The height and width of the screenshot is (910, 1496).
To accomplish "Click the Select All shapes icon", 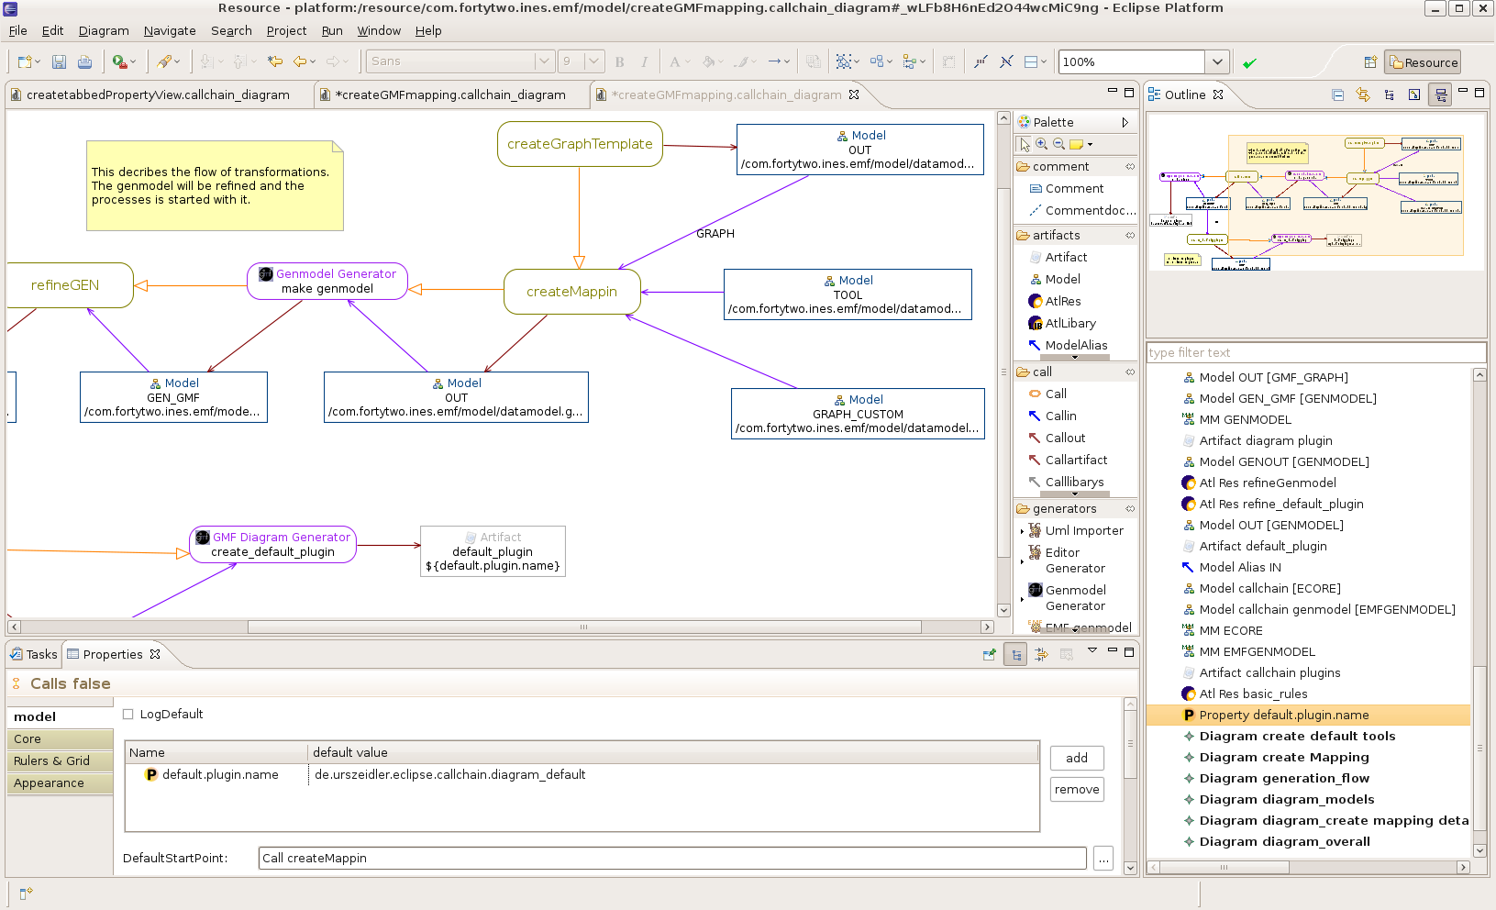I will (x=844, y=61).
